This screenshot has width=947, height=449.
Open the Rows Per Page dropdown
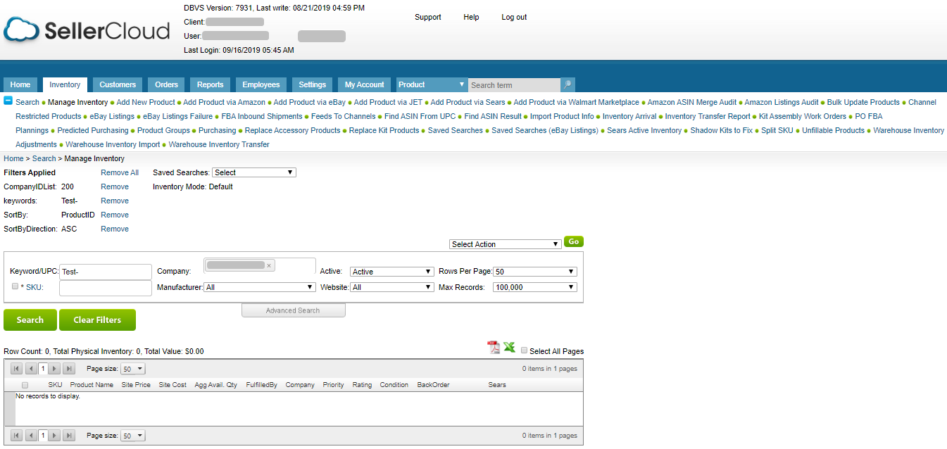(x=535, y=272)
